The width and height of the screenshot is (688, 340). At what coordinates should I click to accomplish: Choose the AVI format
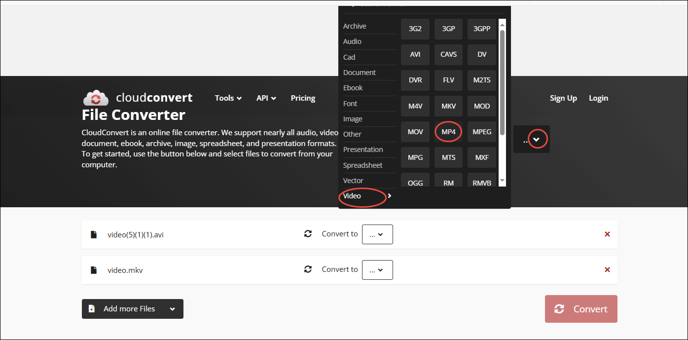coord(415,54)
